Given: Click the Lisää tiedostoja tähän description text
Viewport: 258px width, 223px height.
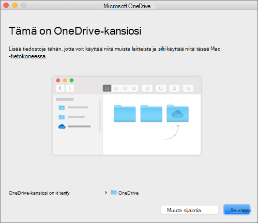Looking at the screenshot, I should pos(115,53).
